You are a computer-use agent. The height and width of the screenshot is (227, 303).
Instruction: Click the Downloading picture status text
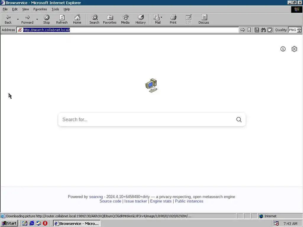pos(99,216)
